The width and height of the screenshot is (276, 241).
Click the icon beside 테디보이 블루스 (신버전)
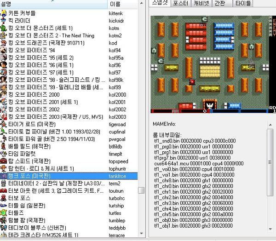click(x=4, y=228)
